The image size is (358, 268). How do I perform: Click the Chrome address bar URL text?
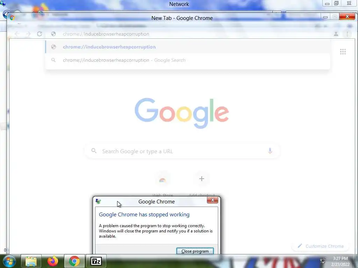point(106,34)
